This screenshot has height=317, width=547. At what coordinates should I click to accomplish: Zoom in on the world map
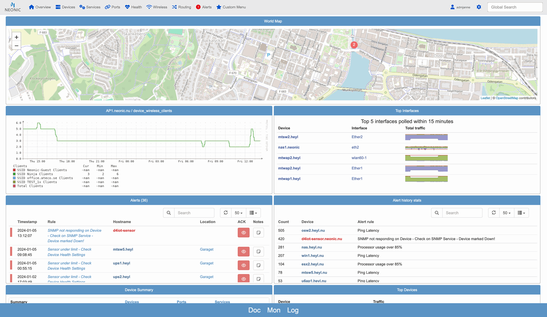point(17,37)
